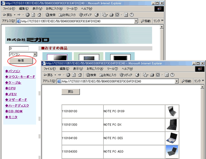Click the Home icon in front window toolbar
The width and height of the screenshot is (206, 159).
click(x=80, y=75)
